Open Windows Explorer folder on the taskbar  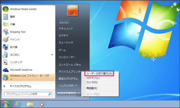[30, 105]
